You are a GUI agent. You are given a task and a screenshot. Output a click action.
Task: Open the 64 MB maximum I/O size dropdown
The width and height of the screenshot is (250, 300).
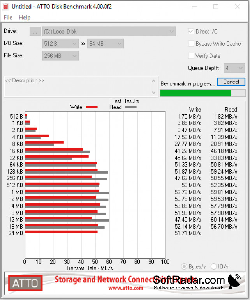click(106, 44)
